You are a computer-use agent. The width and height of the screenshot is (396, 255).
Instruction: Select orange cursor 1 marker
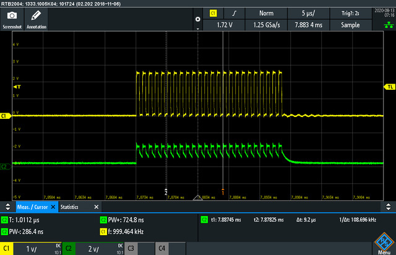pos(223,192)
